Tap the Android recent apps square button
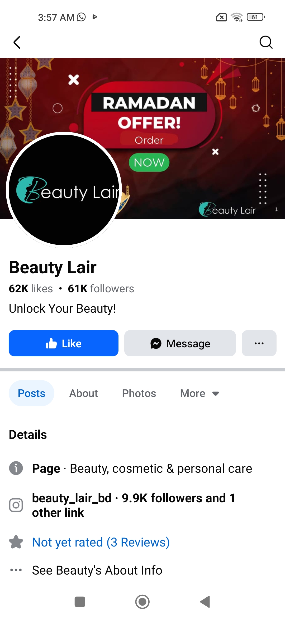Viewport: 285px width, 619px height. pos(80,602)
